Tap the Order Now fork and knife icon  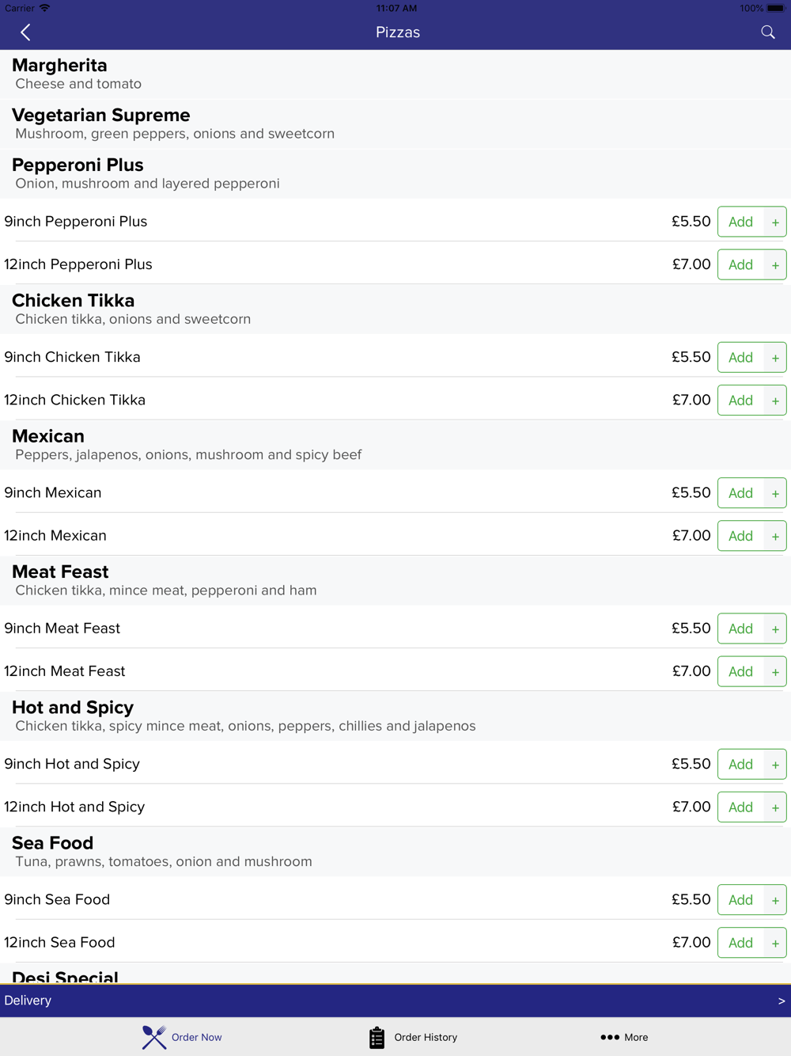click(x=154, y=1037)
